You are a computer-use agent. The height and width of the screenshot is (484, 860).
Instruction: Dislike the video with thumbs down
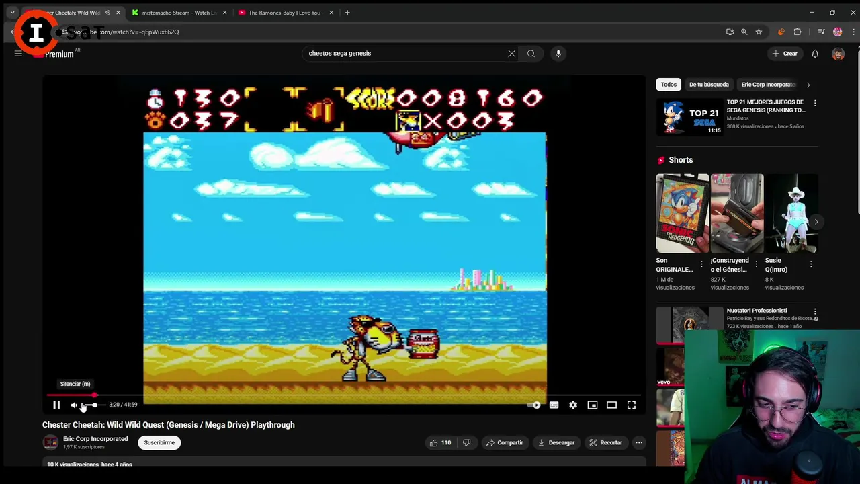click(x=466, y=442)
